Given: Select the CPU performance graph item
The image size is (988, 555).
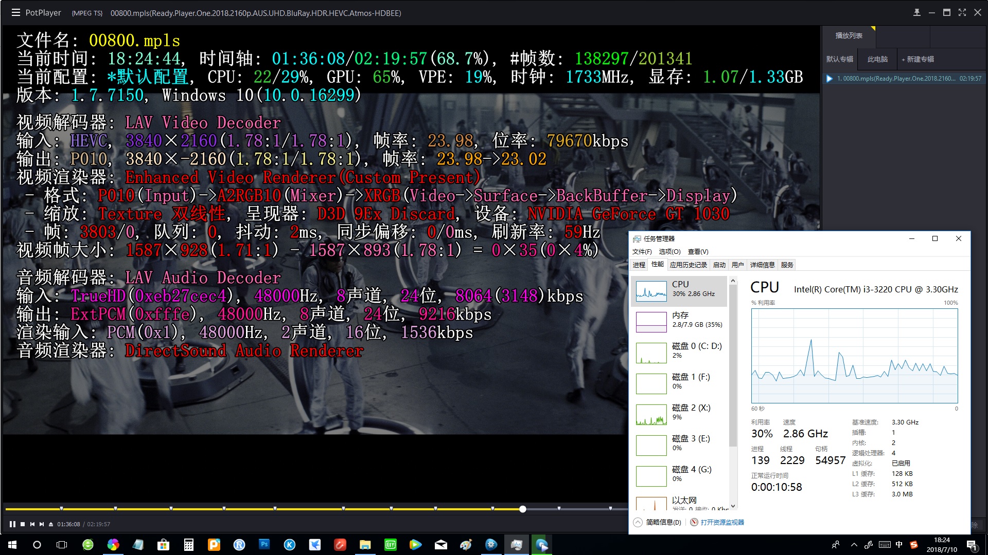Looking at the screenshot, I should [x=679, y=291].
